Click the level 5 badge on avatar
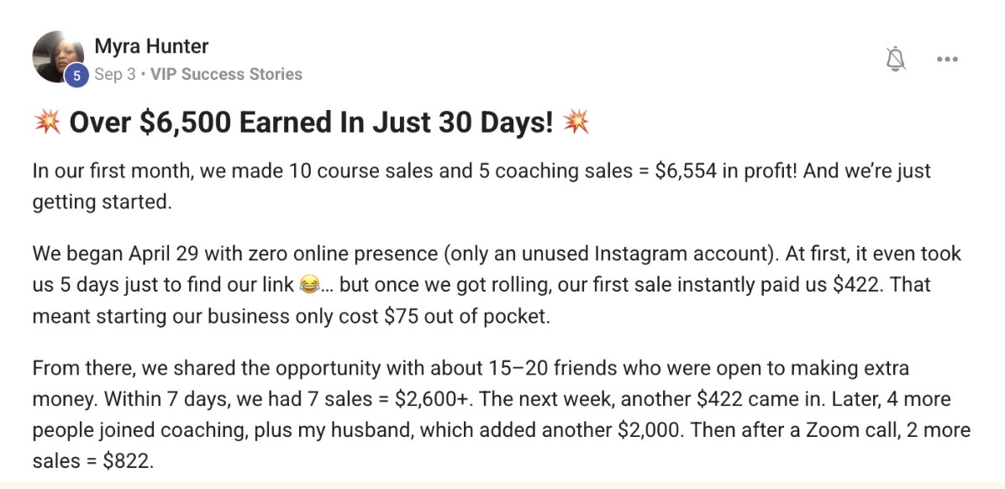Image resolution: width=1005 pixels, height=489 pixels. (77, 76)
